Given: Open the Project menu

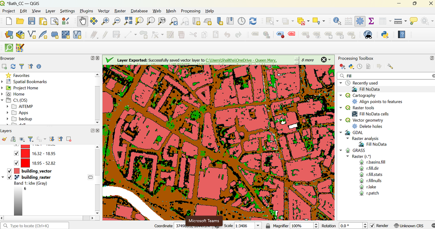Looking at the screenshot, I should (9, 11).
